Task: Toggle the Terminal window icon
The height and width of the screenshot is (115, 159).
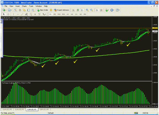Action: pos(28,10)
